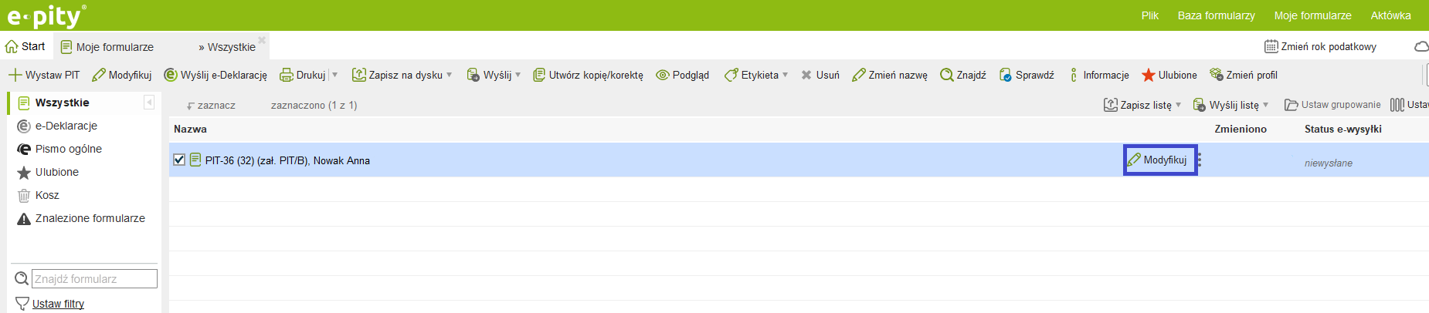Expand the Drukuj dropdown arrow
This screenshot has width=1429, height=313.
pyautogui.click(x=335, y=75)
